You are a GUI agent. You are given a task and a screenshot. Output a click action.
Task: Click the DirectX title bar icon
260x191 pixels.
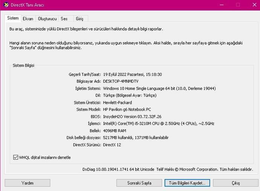click(6, 5)
